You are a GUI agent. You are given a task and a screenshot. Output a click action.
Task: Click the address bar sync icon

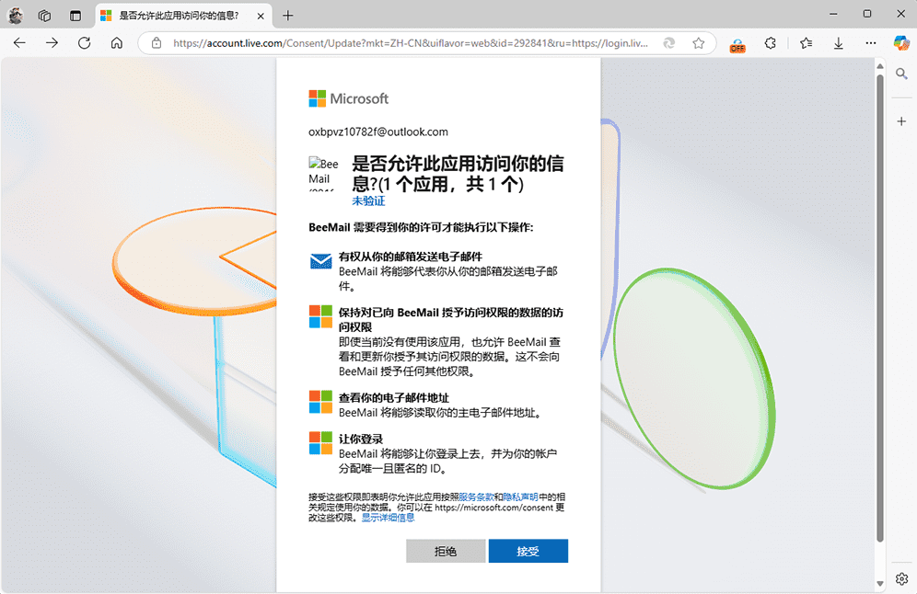(669, 42)
